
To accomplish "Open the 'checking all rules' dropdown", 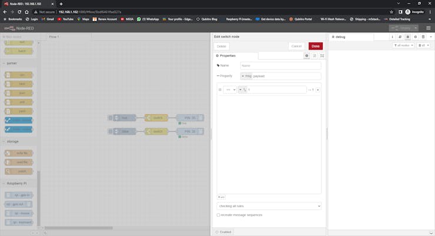I will [x=269, y=206].
